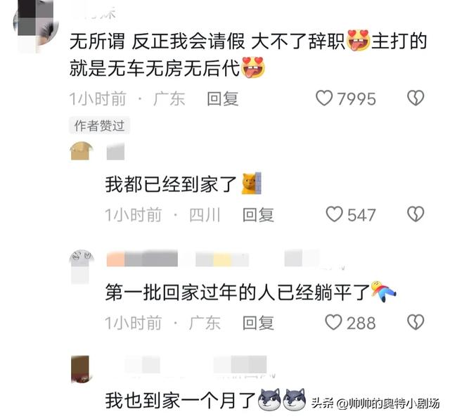The image size is (450, 419).
Task: Like the comment with 288 likes
Action: click(333, 322)
